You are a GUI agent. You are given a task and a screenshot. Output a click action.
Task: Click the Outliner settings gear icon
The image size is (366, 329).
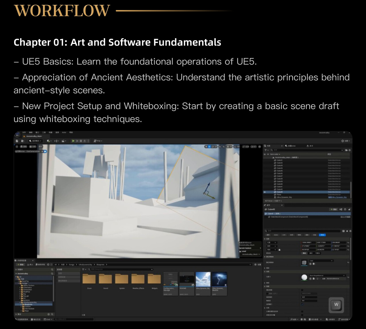click(x=349, y=150)
